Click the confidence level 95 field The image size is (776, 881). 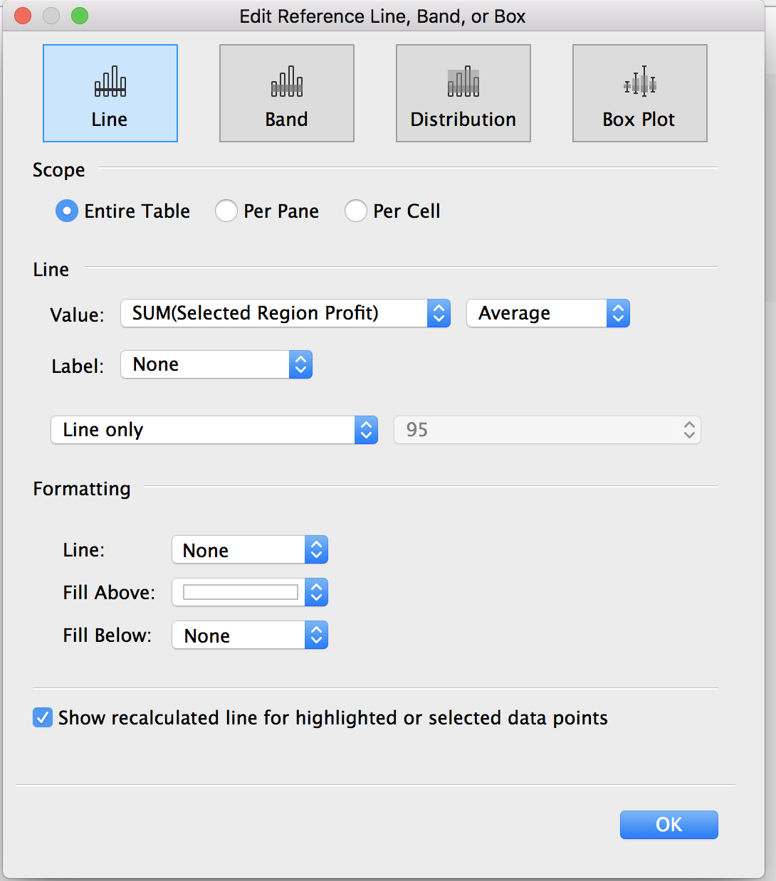(x=547, y=430)
